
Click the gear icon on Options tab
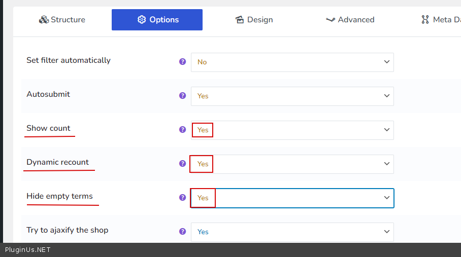pyautogui.click(x=142, y=20)
